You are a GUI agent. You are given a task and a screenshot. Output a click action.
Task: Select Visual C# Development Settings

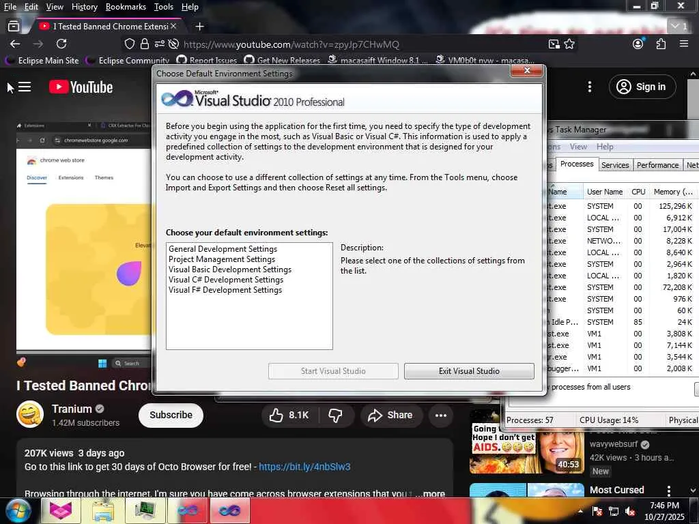pyautogui.click(x=226, y=279)
